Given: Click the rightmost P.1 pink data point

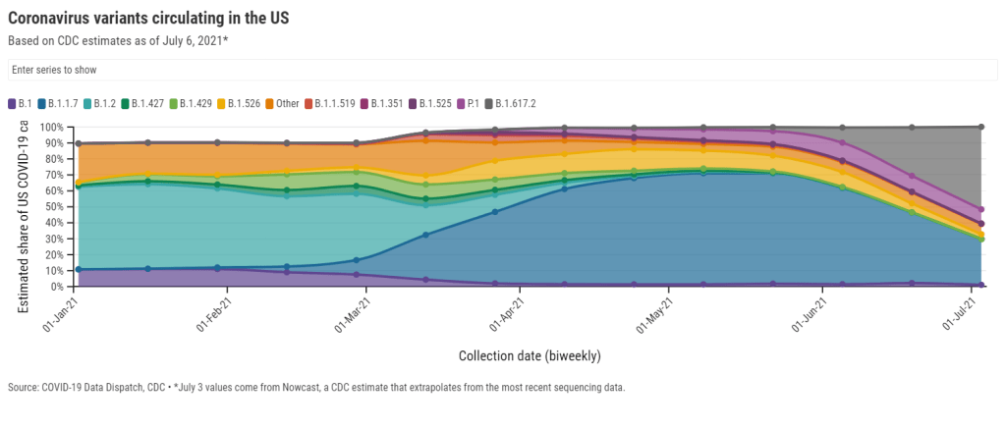Looking at the screenshot, I should pyautogui.click(x=981, y=209).
